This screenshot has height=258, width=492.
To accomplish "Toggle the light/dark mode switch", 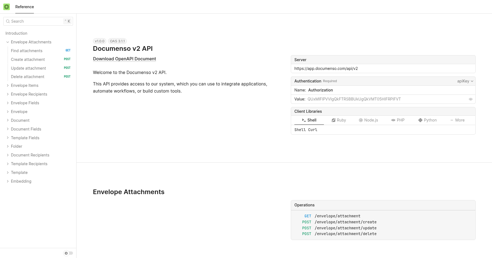I will pos(68,253).
